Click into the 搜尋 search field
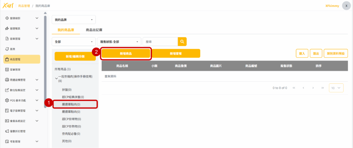Image resolution: width=353 pixels, height=148 pixels. click(160, 42)
